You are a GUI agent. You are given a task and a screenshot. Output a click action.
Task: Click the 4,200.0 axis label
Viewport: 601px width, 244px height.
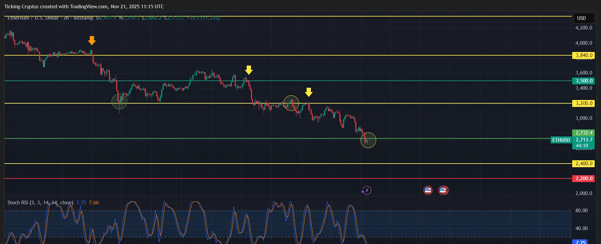[583, 28]
